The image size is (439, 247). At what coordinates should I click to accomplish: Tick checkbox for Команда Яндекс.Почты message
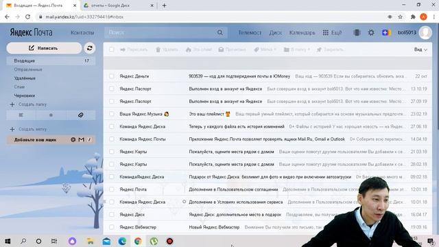(x=111, y=139)
